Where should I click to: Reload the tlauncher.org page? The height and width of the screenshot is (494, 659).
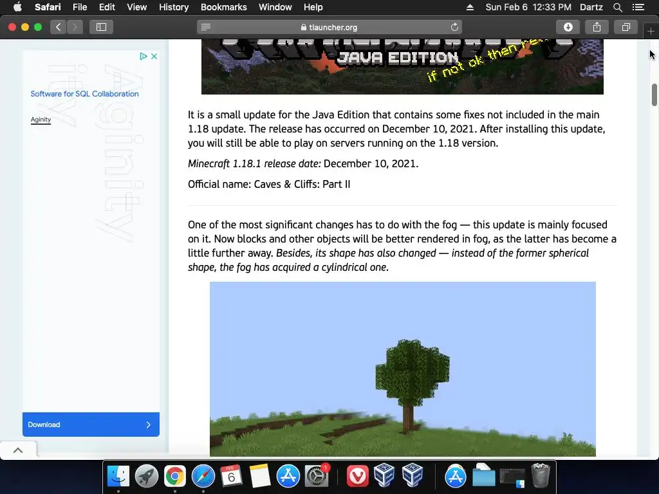click(454, 27)
